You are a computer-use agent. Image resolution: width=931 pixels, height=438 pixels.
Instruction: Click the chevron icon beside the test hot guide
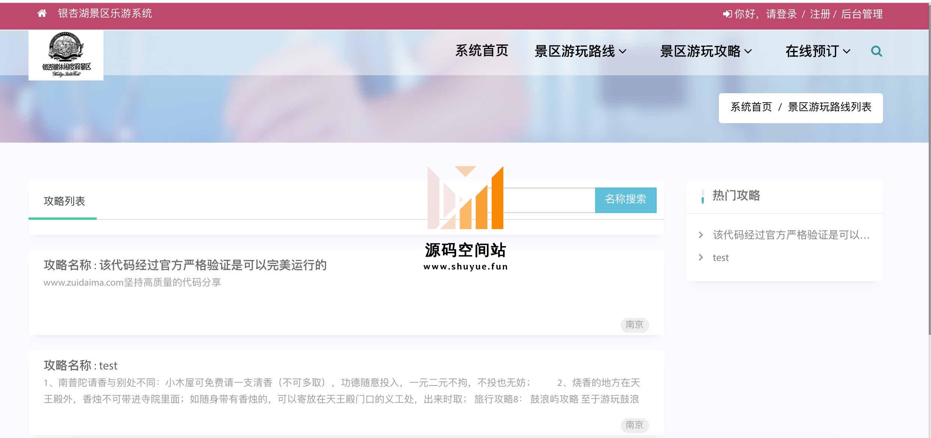pos(701,258)
